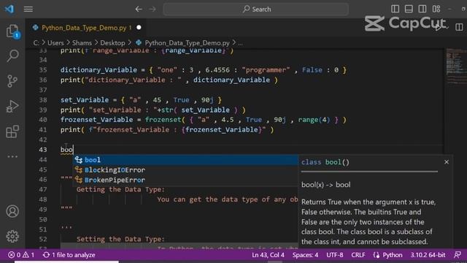Open the hamburger application menu
Viewport: 467px width, 263px height.
pos(28,9)
